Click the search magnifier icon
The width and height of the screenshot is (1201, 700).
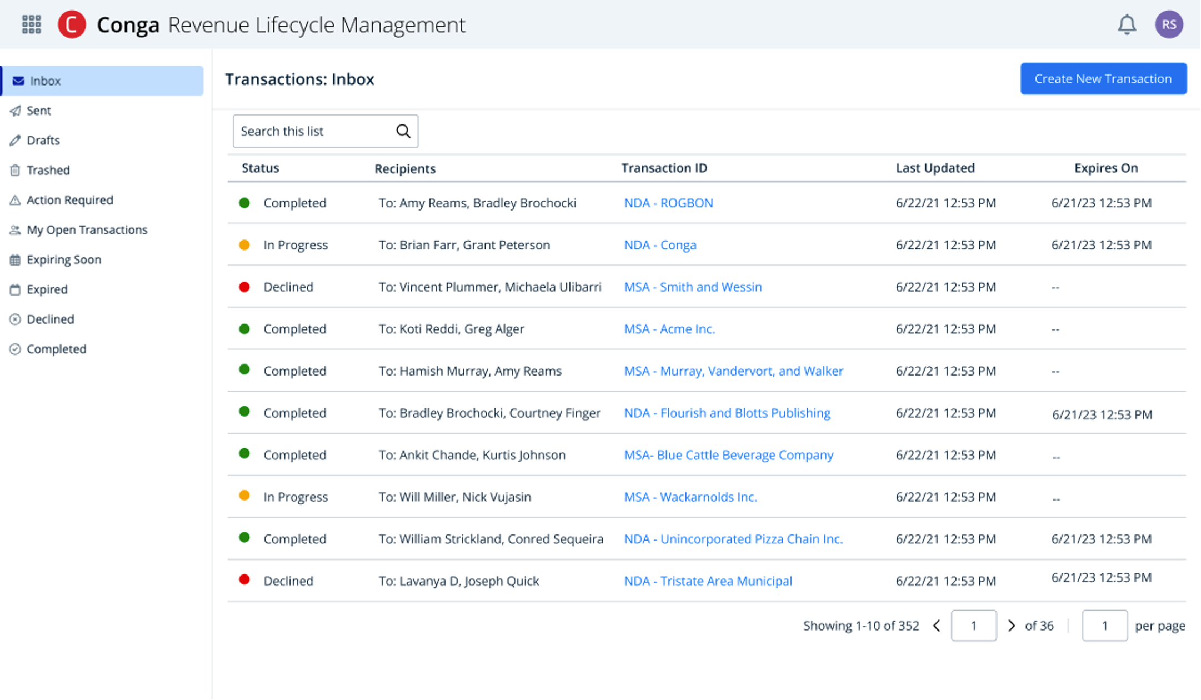coord(403,131)
